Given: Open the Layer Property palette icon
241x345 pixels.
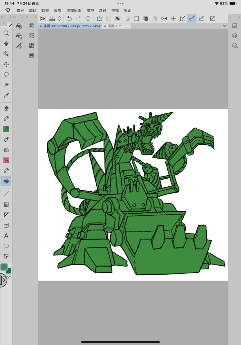Looking at the screenshot, I should point(31,36).
